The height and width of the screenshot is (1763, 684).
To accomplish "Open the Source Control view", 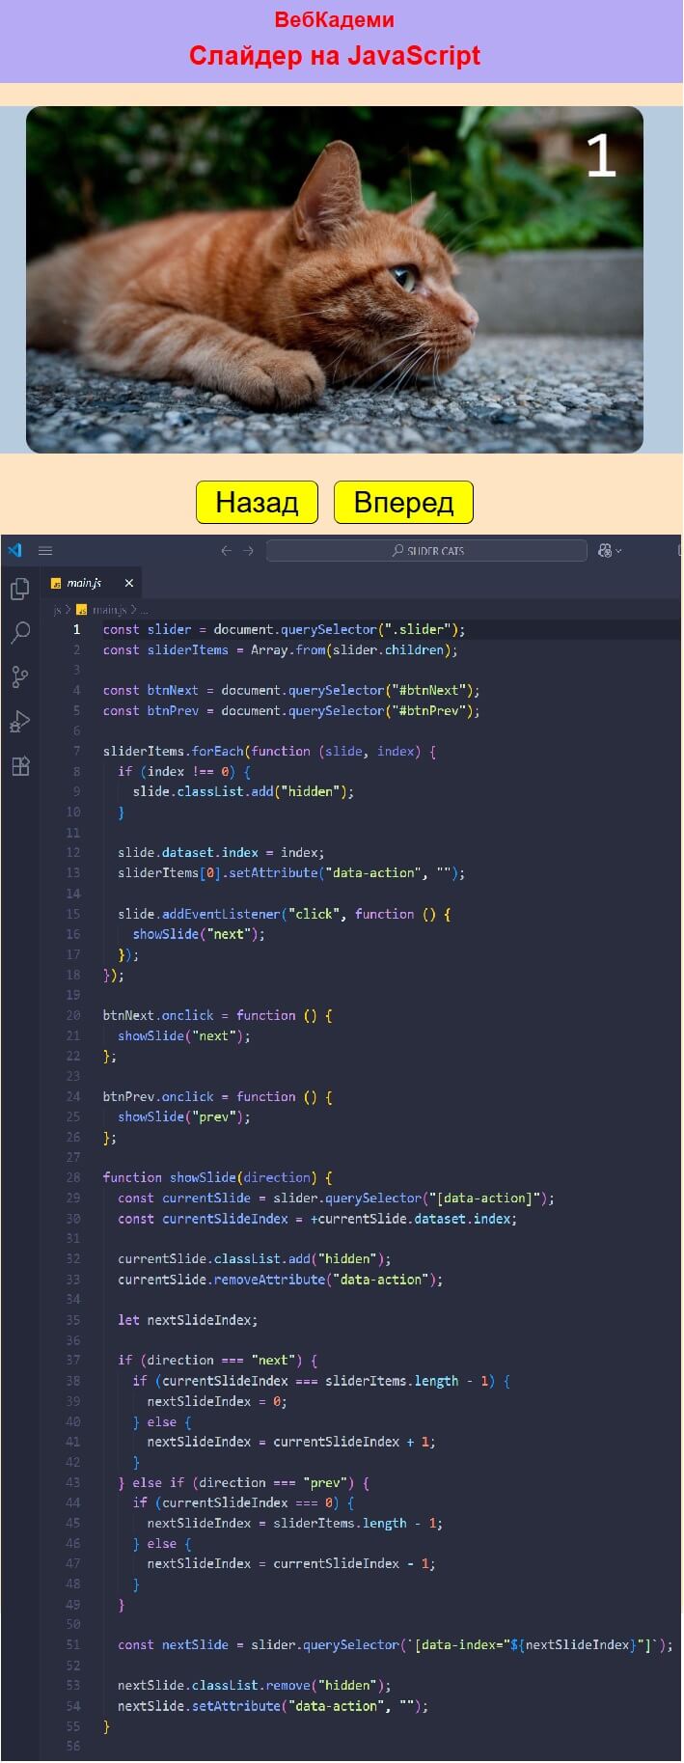I will point(20,676).
